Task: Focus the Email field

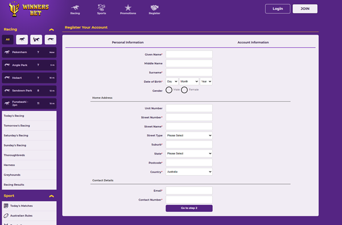Action: [x=189, y=190]
